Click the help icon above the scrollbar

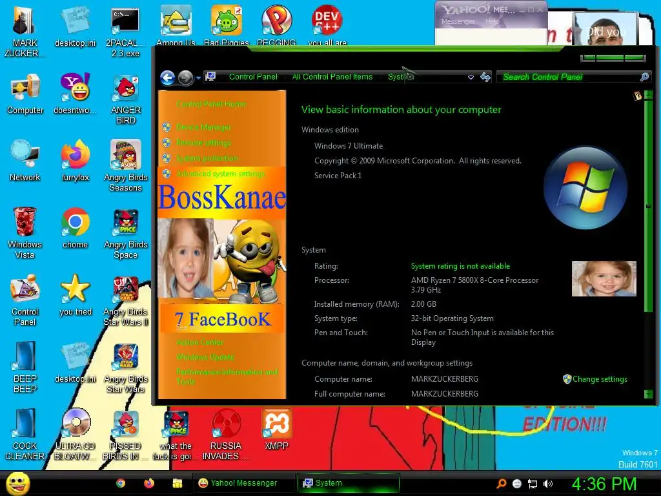(x=637, y=96)
